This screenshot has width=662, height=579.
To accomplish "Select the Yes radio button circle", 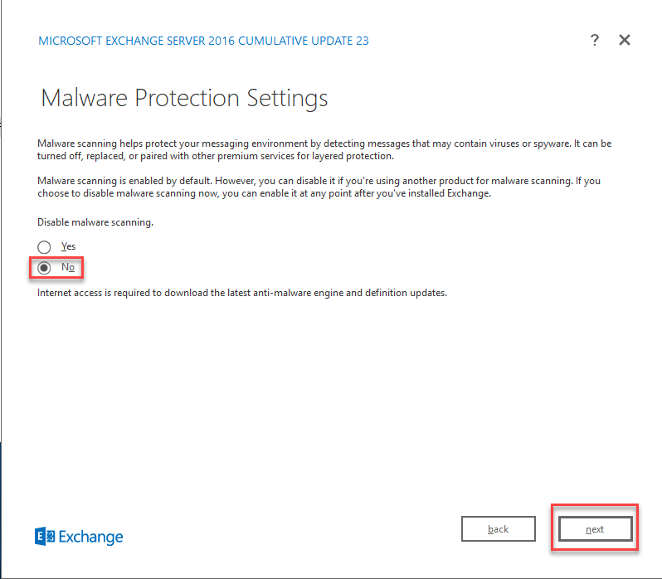I will point(45,247).
